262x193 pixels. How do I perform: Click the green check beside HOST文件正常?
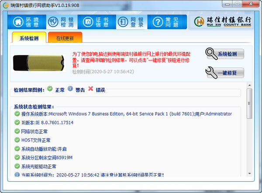(x=17, y=140)
